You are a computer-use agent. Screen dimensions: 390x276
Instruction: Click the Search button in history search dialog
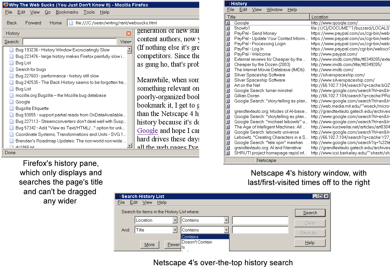310,213
